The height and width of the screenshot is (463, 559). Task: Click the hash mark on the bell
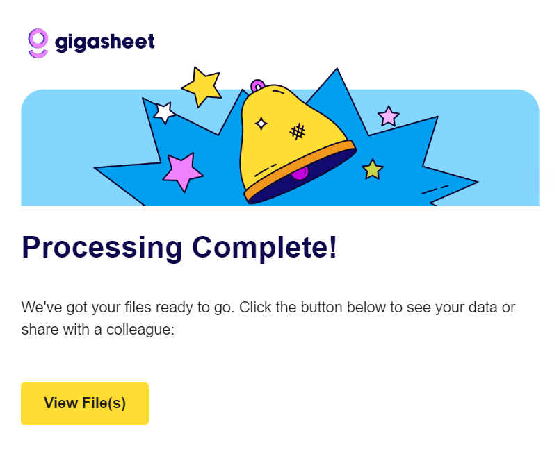(298, 131)
